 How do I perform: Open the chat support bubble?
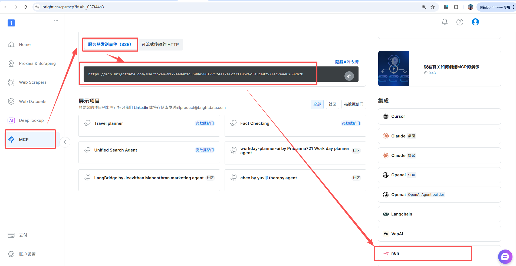505,257
